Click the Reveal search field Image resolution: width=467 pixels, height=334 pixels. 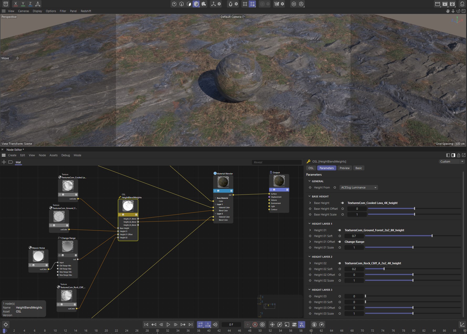[x=276, y=162]
